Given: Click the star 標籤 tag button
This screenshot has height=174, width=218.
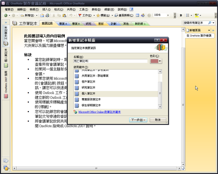Looking at the screenshot, I should pos(103,15).
